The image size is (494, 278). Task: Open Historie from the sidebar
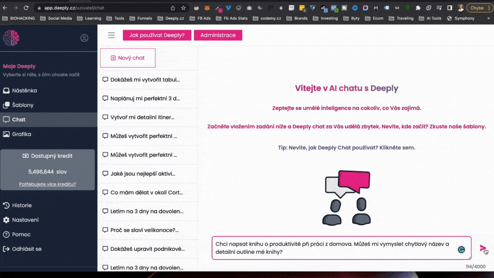click(x=22, y=205)
